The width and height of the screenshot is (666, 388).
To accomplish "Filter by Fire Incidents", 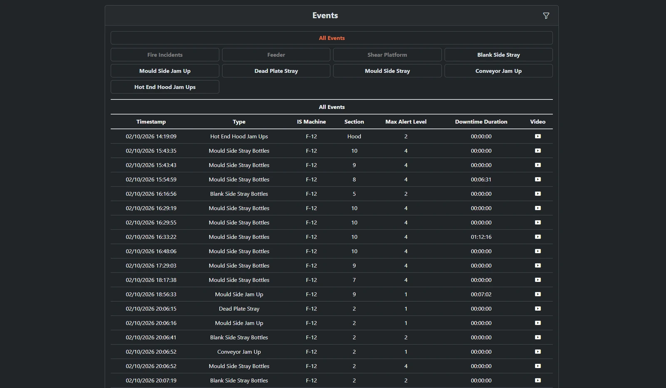I will click(165, 55).
